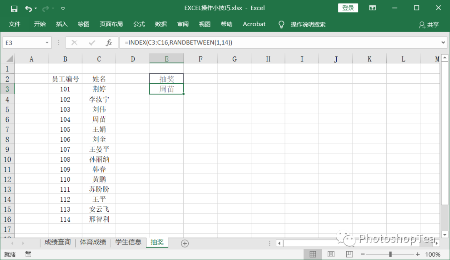Expand the formula bar chevron
This screenshot has height=260, width=450.
pos(443,43)
